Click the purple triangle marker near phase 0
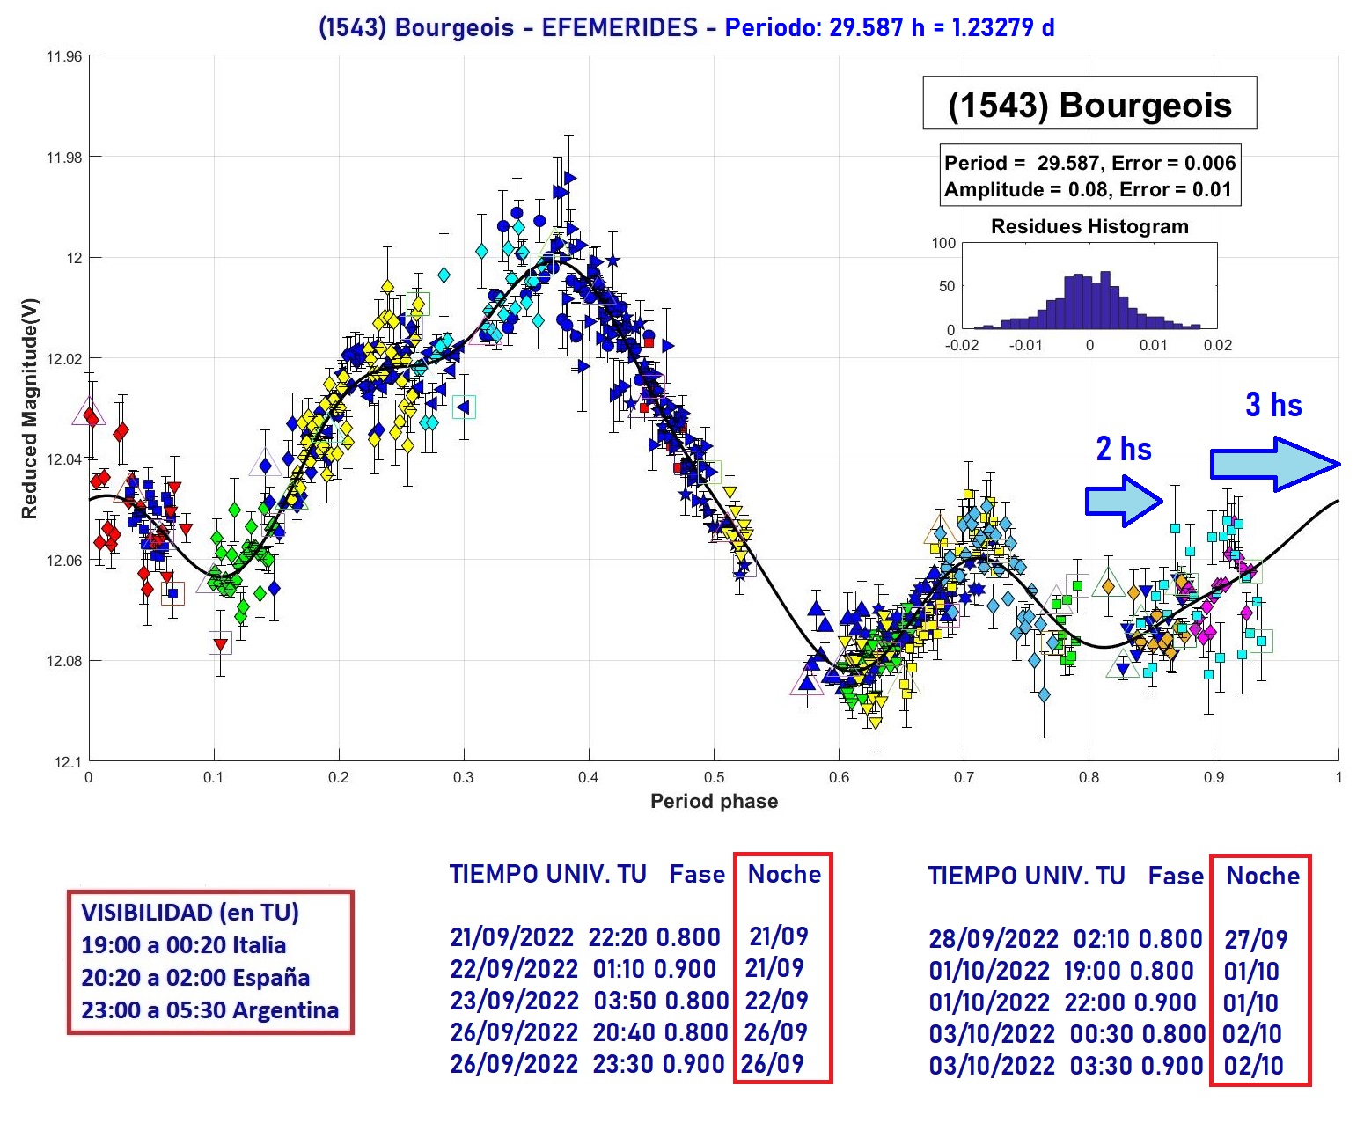The height and width of the screenshot is (1123, 1364). pyautogui.click(x=89, y=411)
